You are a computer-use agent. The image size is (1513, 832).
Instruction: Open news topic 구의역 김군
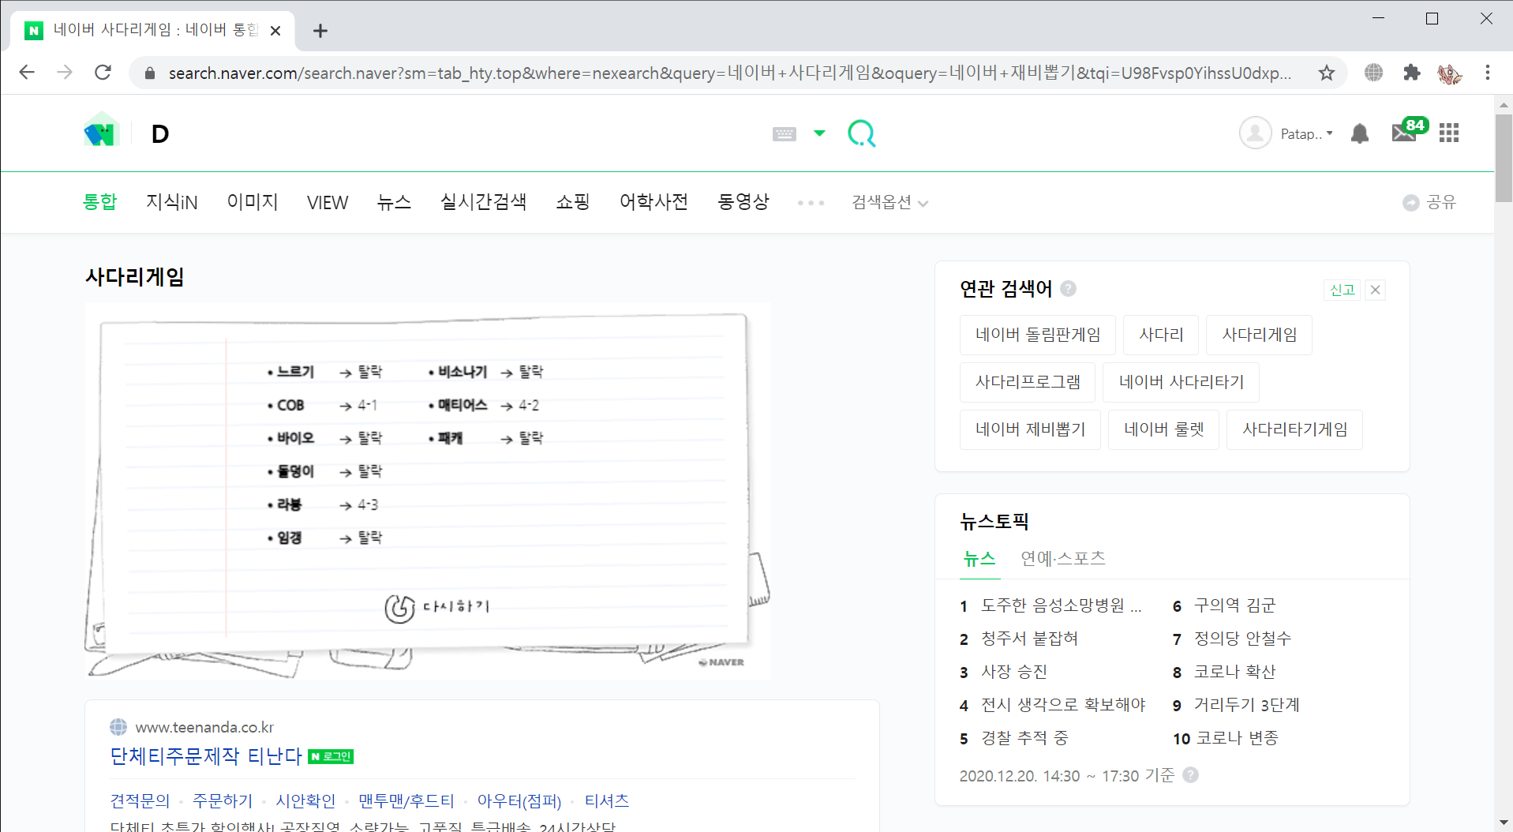click(1234, 605)
